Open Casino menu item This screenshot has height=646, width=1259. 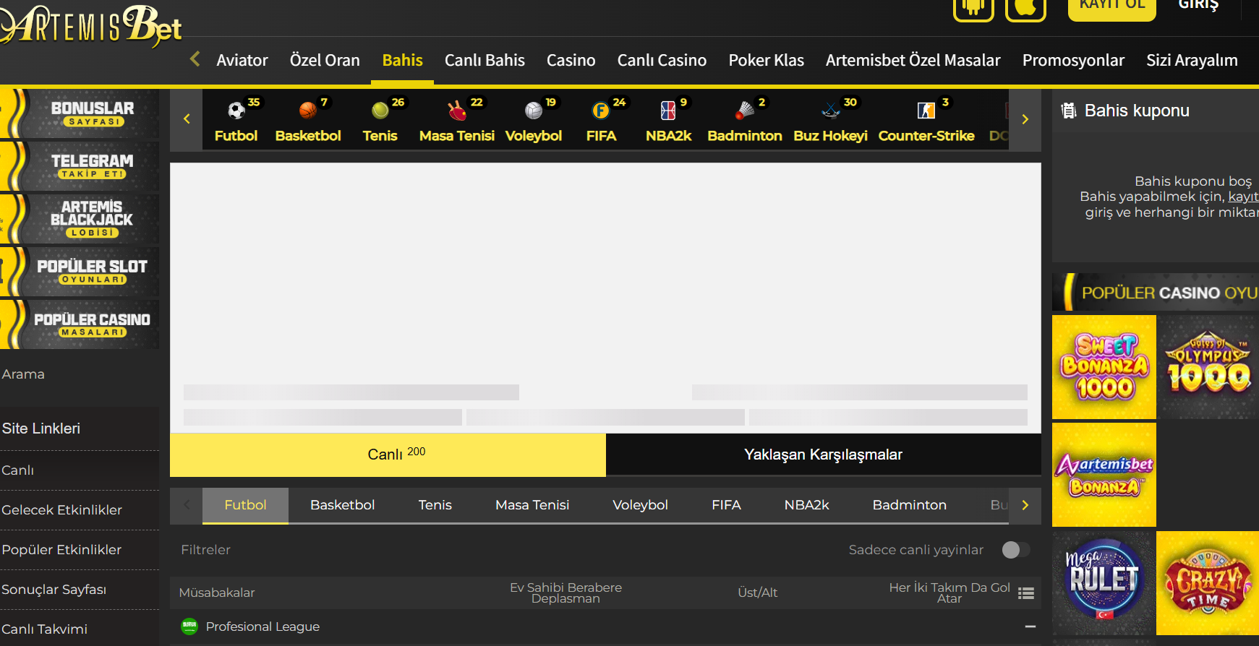(x=571, y=60)
